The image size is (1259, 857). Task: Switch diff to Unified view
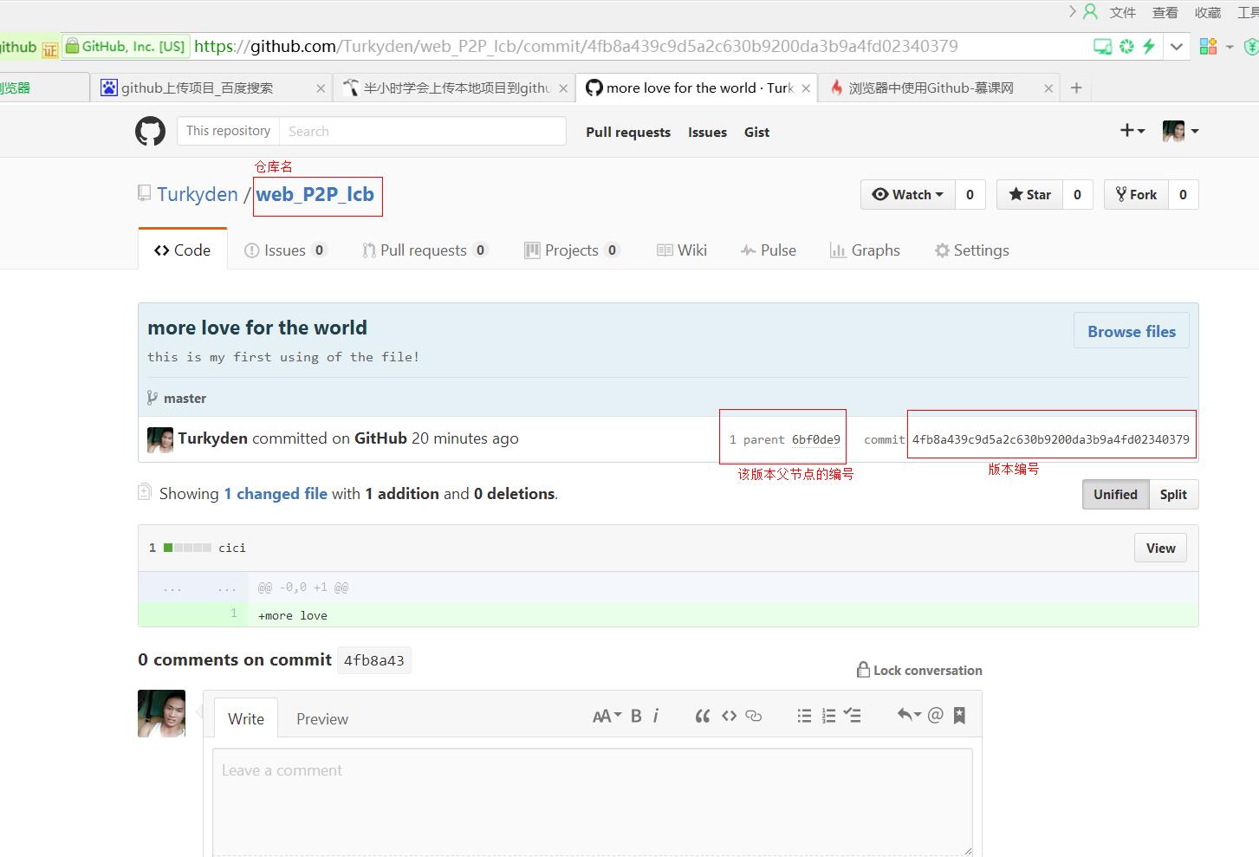click(x=1115, y=495)
